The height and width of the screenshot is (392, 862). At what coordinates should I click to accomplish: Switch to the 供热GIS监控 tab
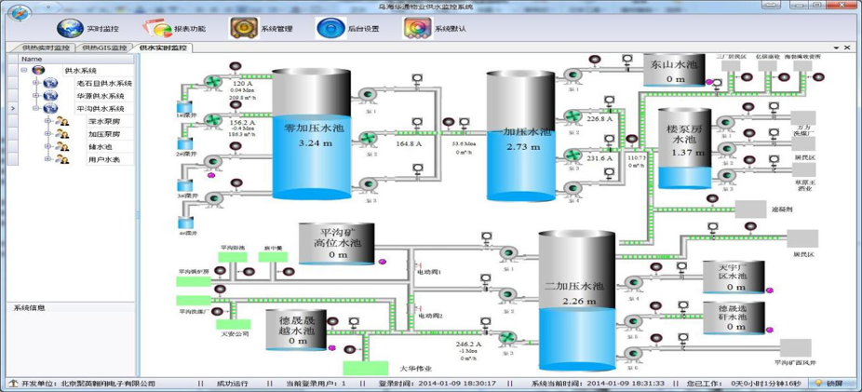pos(104,47)
